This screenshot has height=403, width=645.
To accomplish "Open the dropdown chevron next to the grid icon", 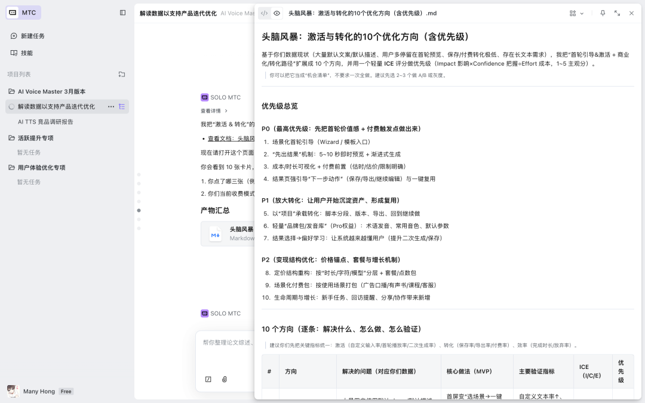I will click(x=582, y=13).
